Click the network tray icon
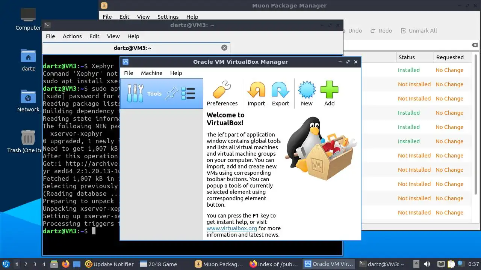Screen dimensions: 481x270 pos(441,264)
